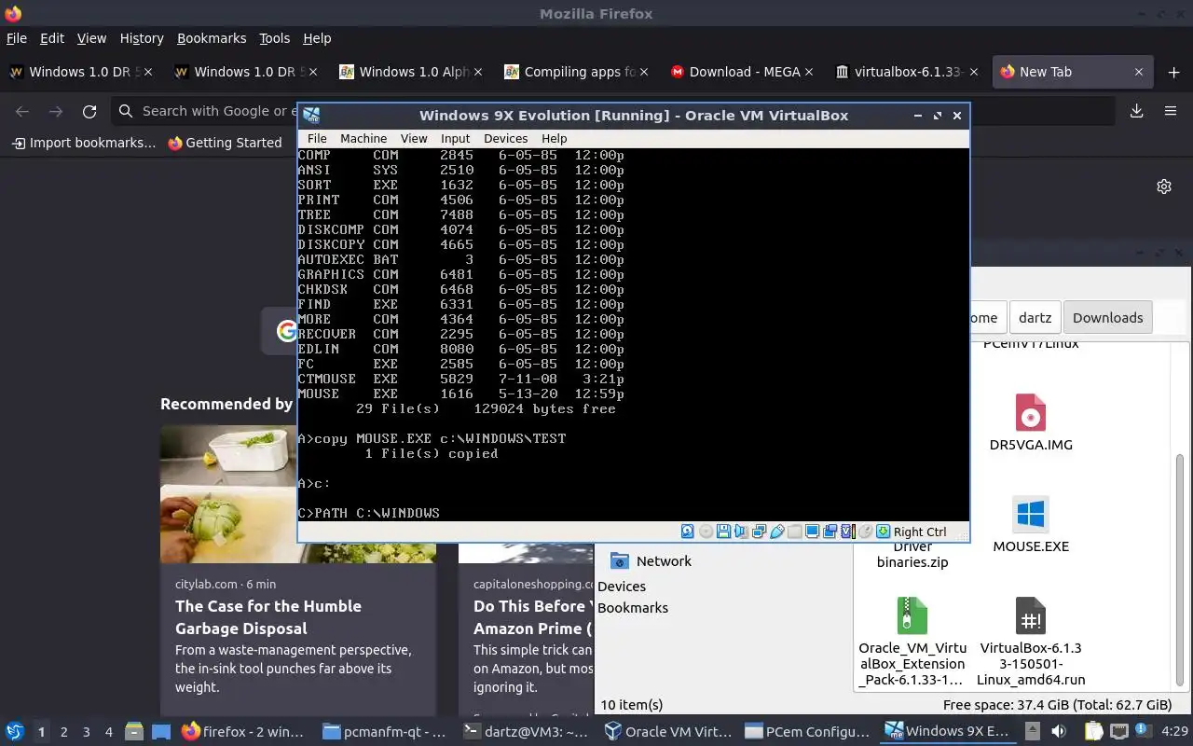Open the system tray clipboard icon
The width and height of the screenshot is (1193, 746).
click(1093, 732)
